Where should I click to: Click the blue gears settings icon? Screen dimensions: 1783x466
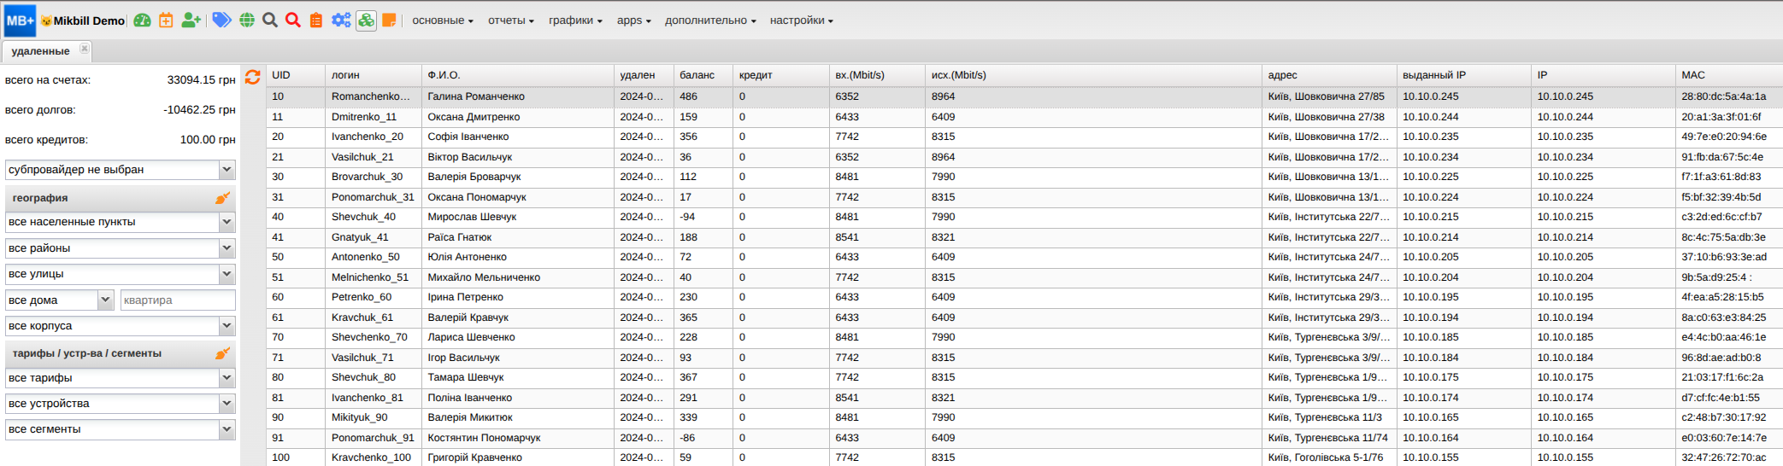341,20
